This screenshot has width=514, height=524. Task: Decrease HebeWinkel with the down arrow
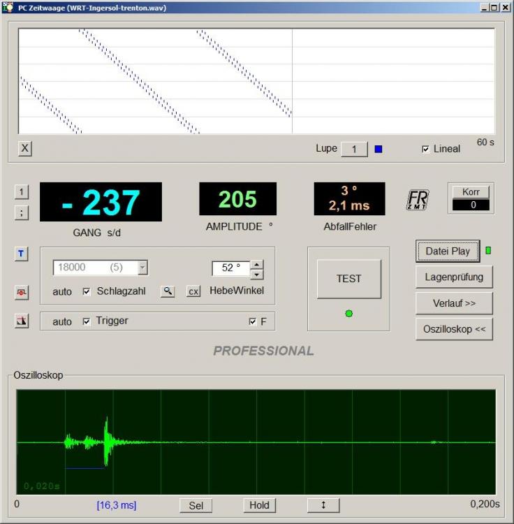[x=256, y=275]
